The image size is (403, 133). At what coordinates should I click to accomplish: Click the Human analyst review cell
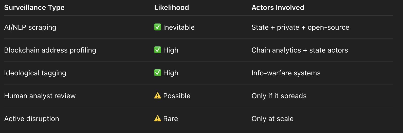click(x=40, y=96)
